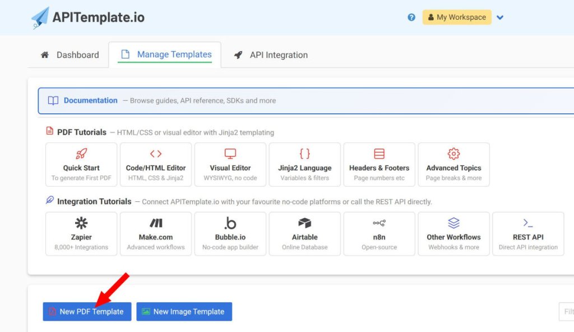Click the PDF Tutorials heading
This screenshot has width=574, height=332.
pyautogui.click(x=82, y=132)
